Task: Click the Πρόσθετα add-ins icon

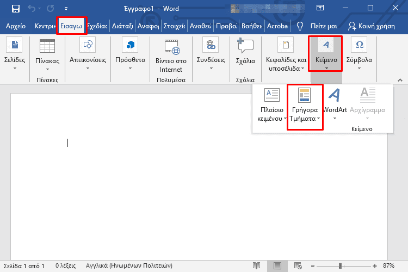Action: [130, 45]
